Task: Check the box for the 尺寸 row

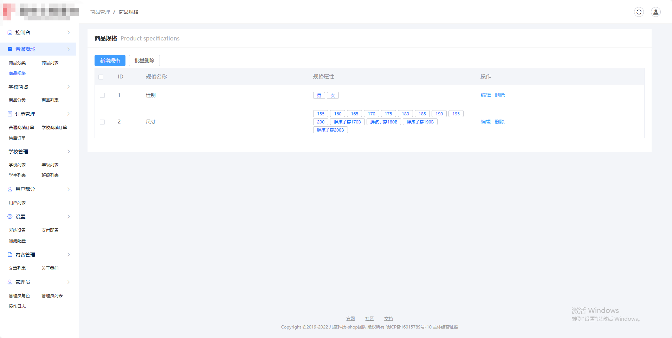Action: [102, 122]
